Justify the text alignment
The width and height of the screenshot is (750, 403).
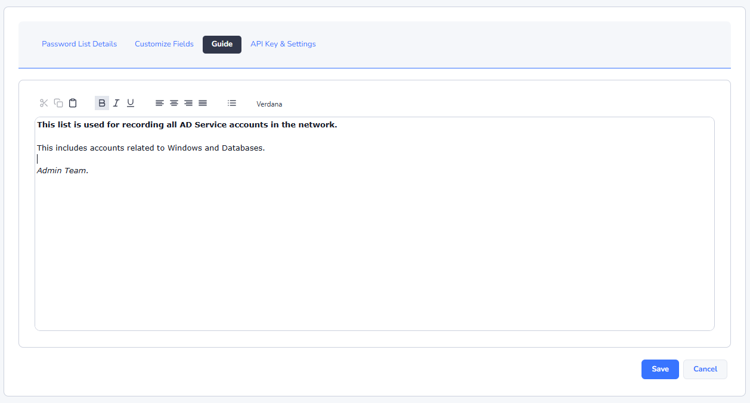[203, 103]
